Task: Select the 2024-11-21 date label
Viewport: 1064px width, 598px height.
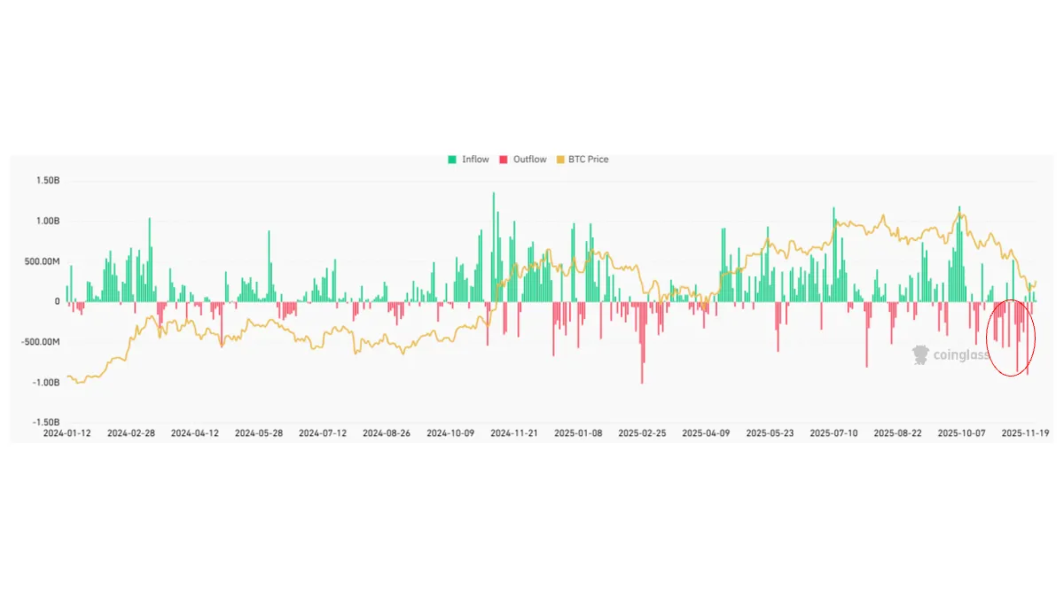Action: pyautogui.click(x=514, y=434)
